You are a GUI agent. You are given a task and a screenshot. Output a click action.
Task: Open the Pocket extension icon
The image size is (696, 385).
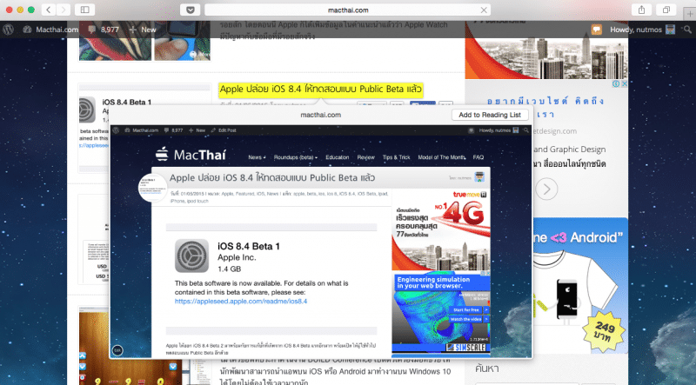(x=191, y=10)
